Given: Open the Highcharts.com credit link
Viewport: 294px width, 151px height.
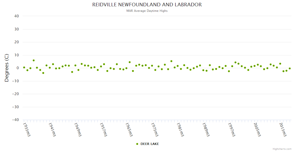Looking at the screenshot, I should (282, 149).
